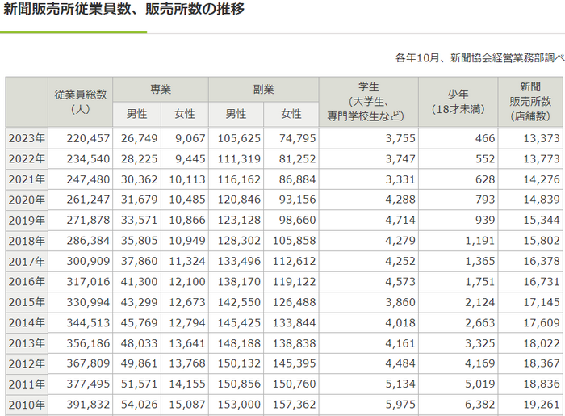Select the 2011年 副業 female value 150,760
Viewport: 565px width, 416px height.
click(x=297, y=384)
